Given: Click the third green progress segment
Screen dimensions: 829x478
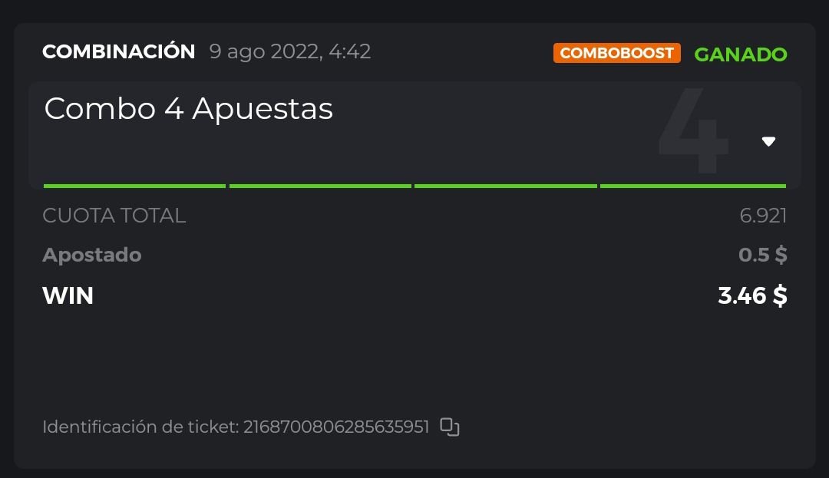Looking at the screenshot, I should click(505, 186).
